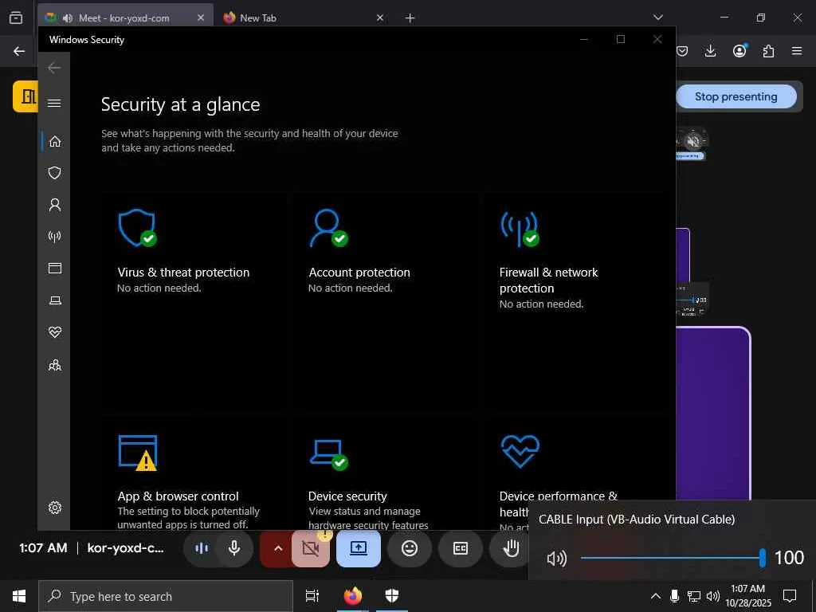The width and height of the screenshot is (816, 612).
Task: Open Account protection person sidebar icon
Action: 55,205
